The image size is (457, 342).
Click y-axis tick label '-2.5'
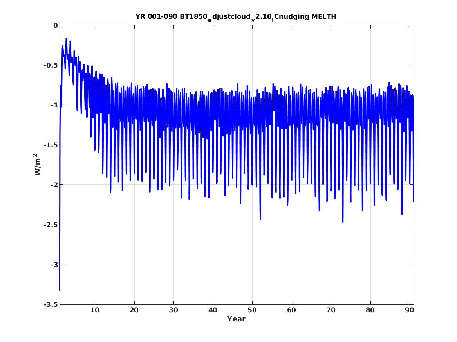[51, 225]
